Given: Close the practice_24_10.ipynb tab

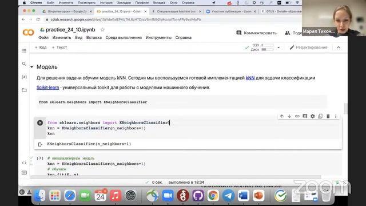Looking at the screenshot, I should (x=145, y=11).
